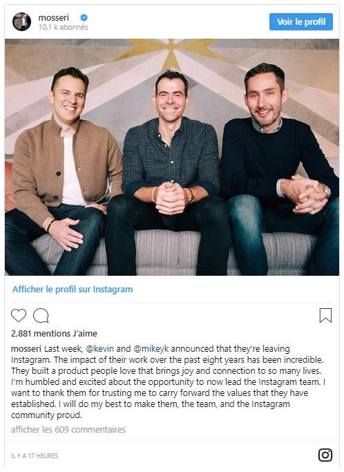Open the @mikeyk mention link
The image size is (344, 472).
(x=151, y=349)
